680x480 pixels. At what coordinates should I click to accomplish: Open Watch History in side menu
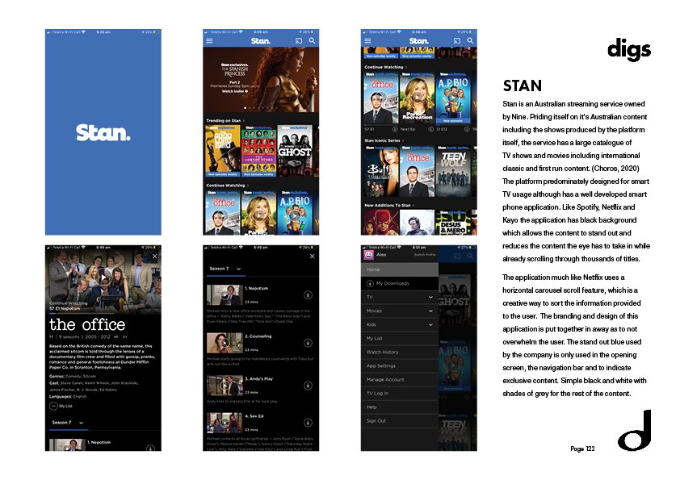pyautogui.click(x=400, y=353)
